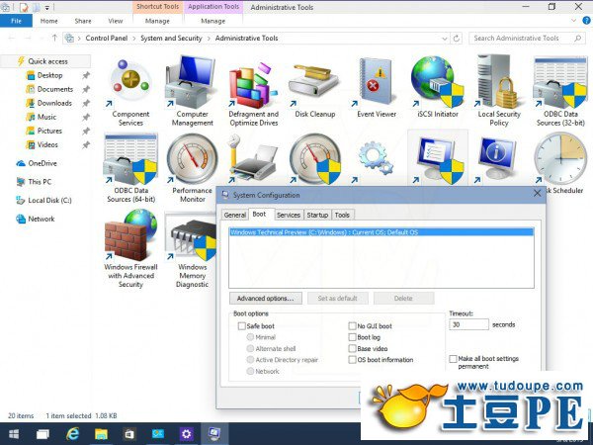
Task: Select the selected System Configuration icon
Action: (x=438, y=159)
